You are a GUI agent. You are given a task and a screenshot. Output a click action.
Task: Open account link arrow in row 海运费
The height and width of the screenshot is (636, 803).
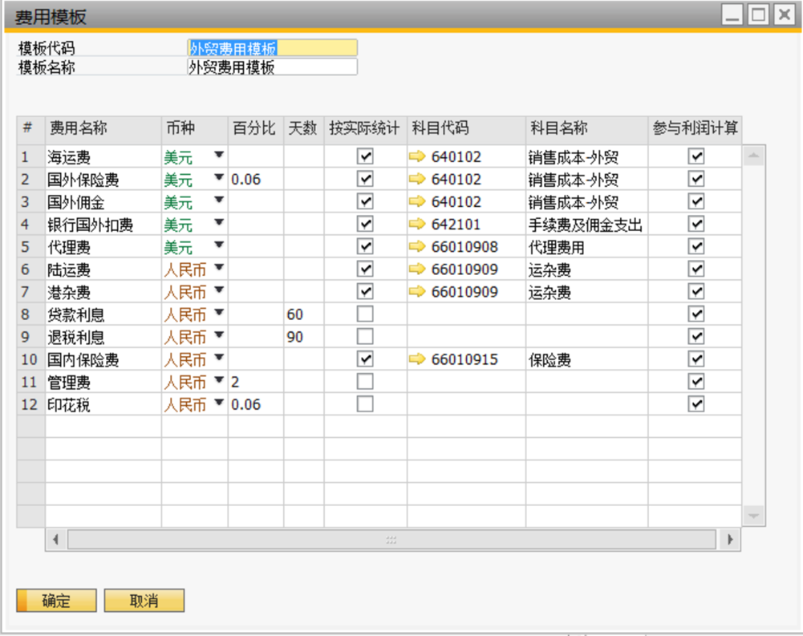417,156
